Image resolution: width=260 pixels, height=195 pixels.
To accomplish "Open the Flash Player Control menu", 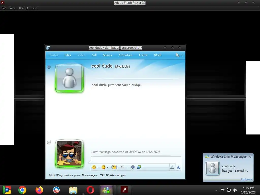I will (x=23, y=8).
